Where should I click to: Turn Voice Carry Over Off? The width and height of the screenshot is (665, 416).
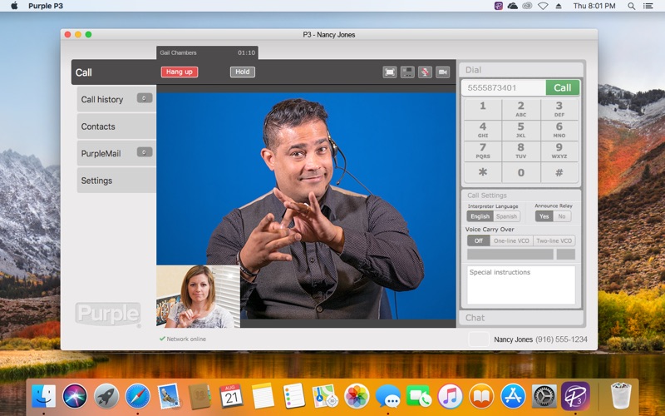tap(479, 240)
